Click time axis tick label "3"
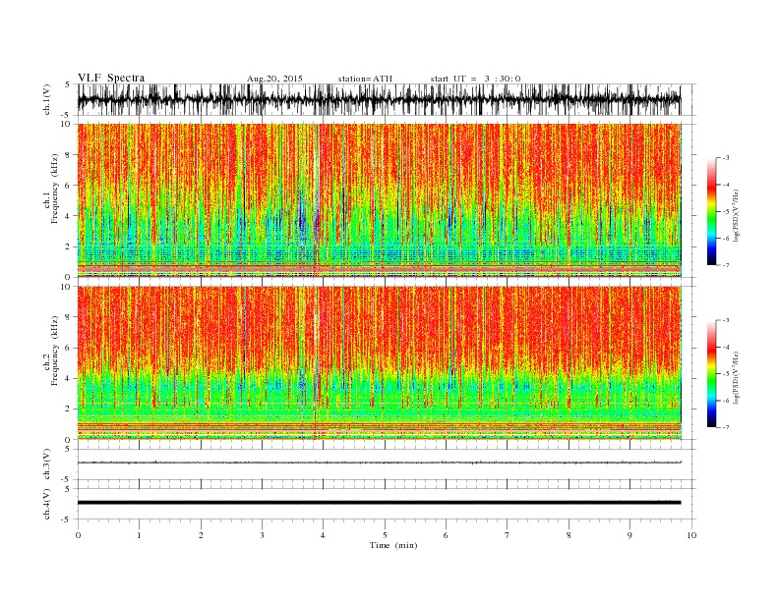 point(263,535)
